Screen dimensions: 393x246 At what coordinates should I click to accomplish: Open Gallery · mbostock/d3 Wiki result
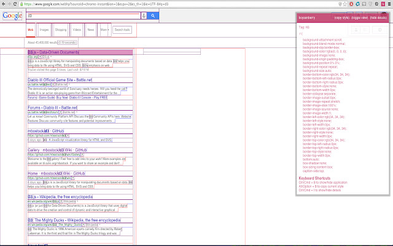57,150
